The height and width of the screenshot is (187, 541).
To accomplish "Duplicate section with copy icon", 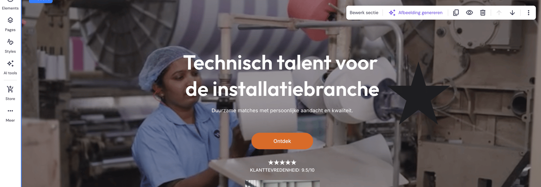I will point(456,12).
